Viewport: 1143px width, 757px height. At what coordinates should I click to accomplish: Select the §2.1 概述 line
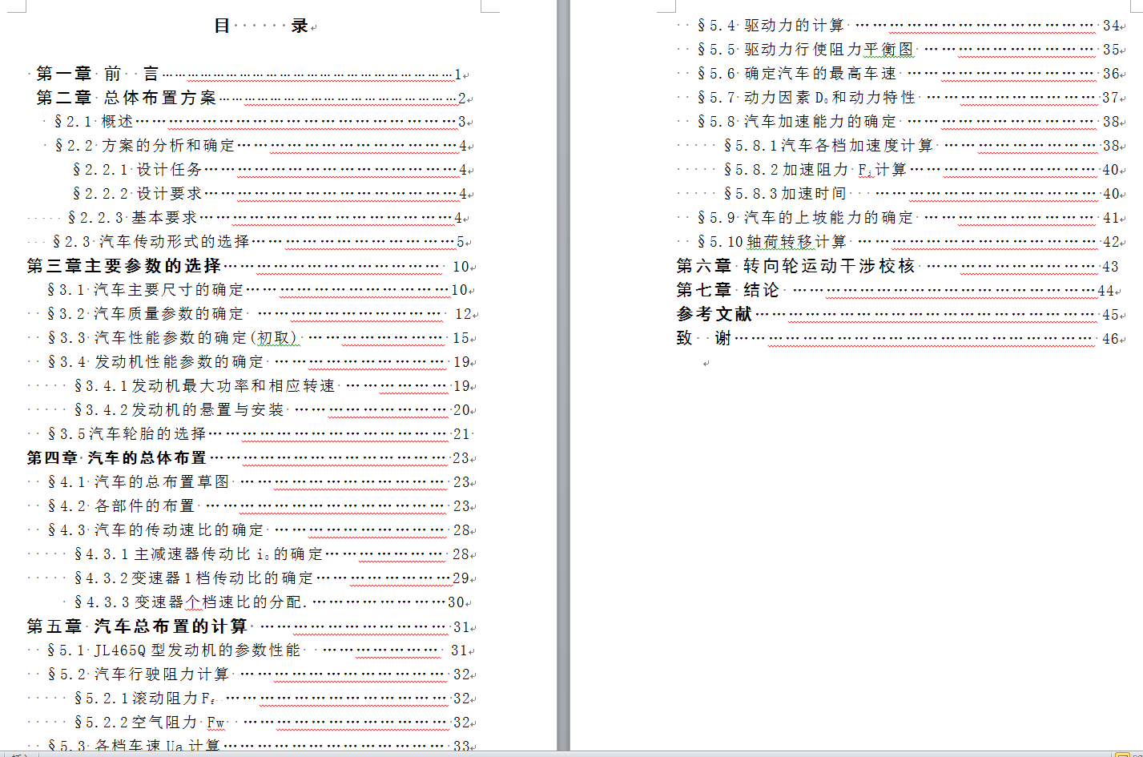(260, 122)
